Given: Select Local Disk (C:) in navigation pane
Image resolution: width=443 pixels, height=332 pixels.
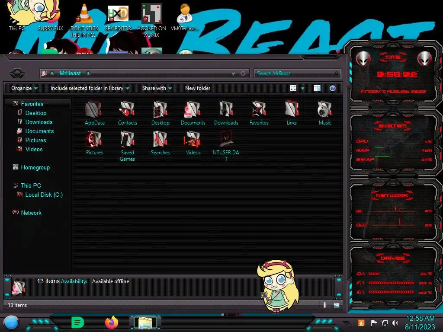Looking at the screenshot, I should [x=44, y=195].
